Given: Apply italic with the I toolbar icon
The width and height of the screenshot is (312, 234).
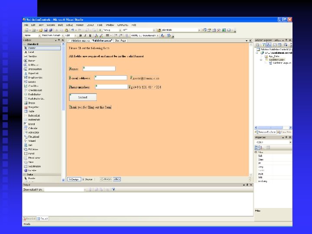Looking at the screenshot, I should (85, 36).
